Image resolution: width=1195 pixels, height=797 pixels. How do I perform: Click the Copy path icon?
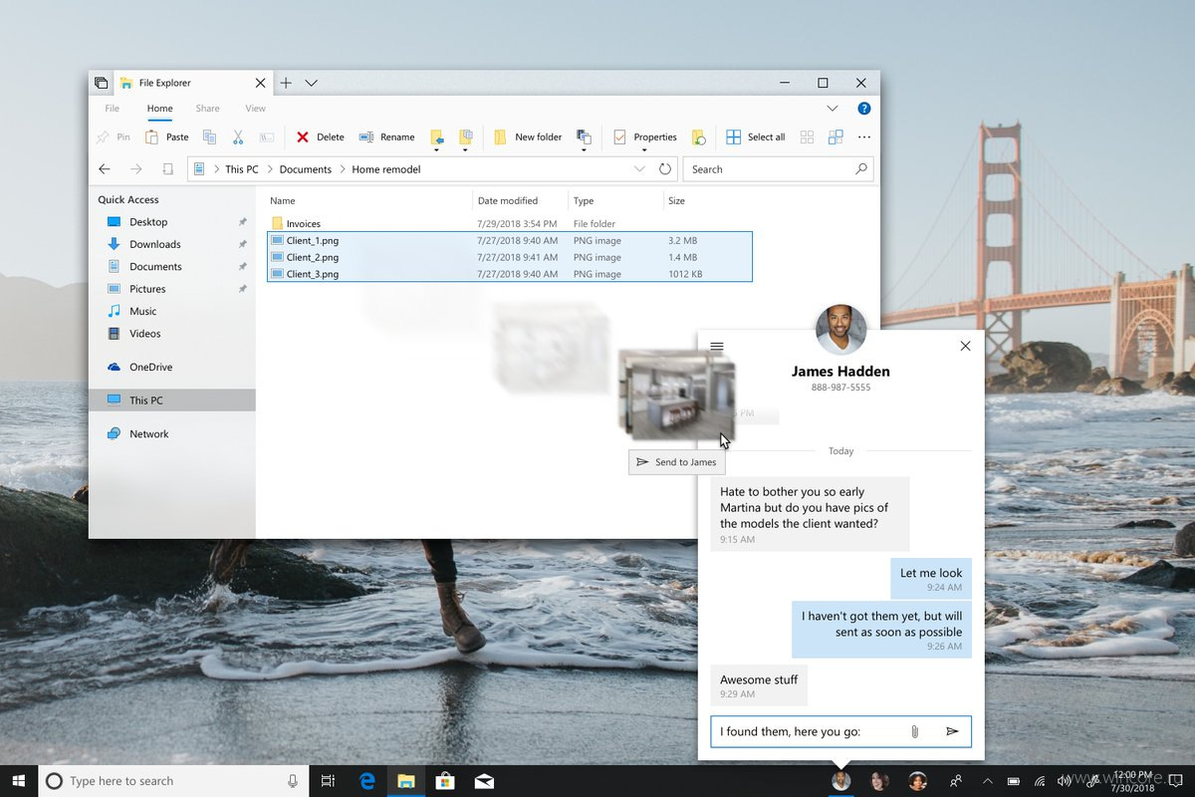pos(267,137)
